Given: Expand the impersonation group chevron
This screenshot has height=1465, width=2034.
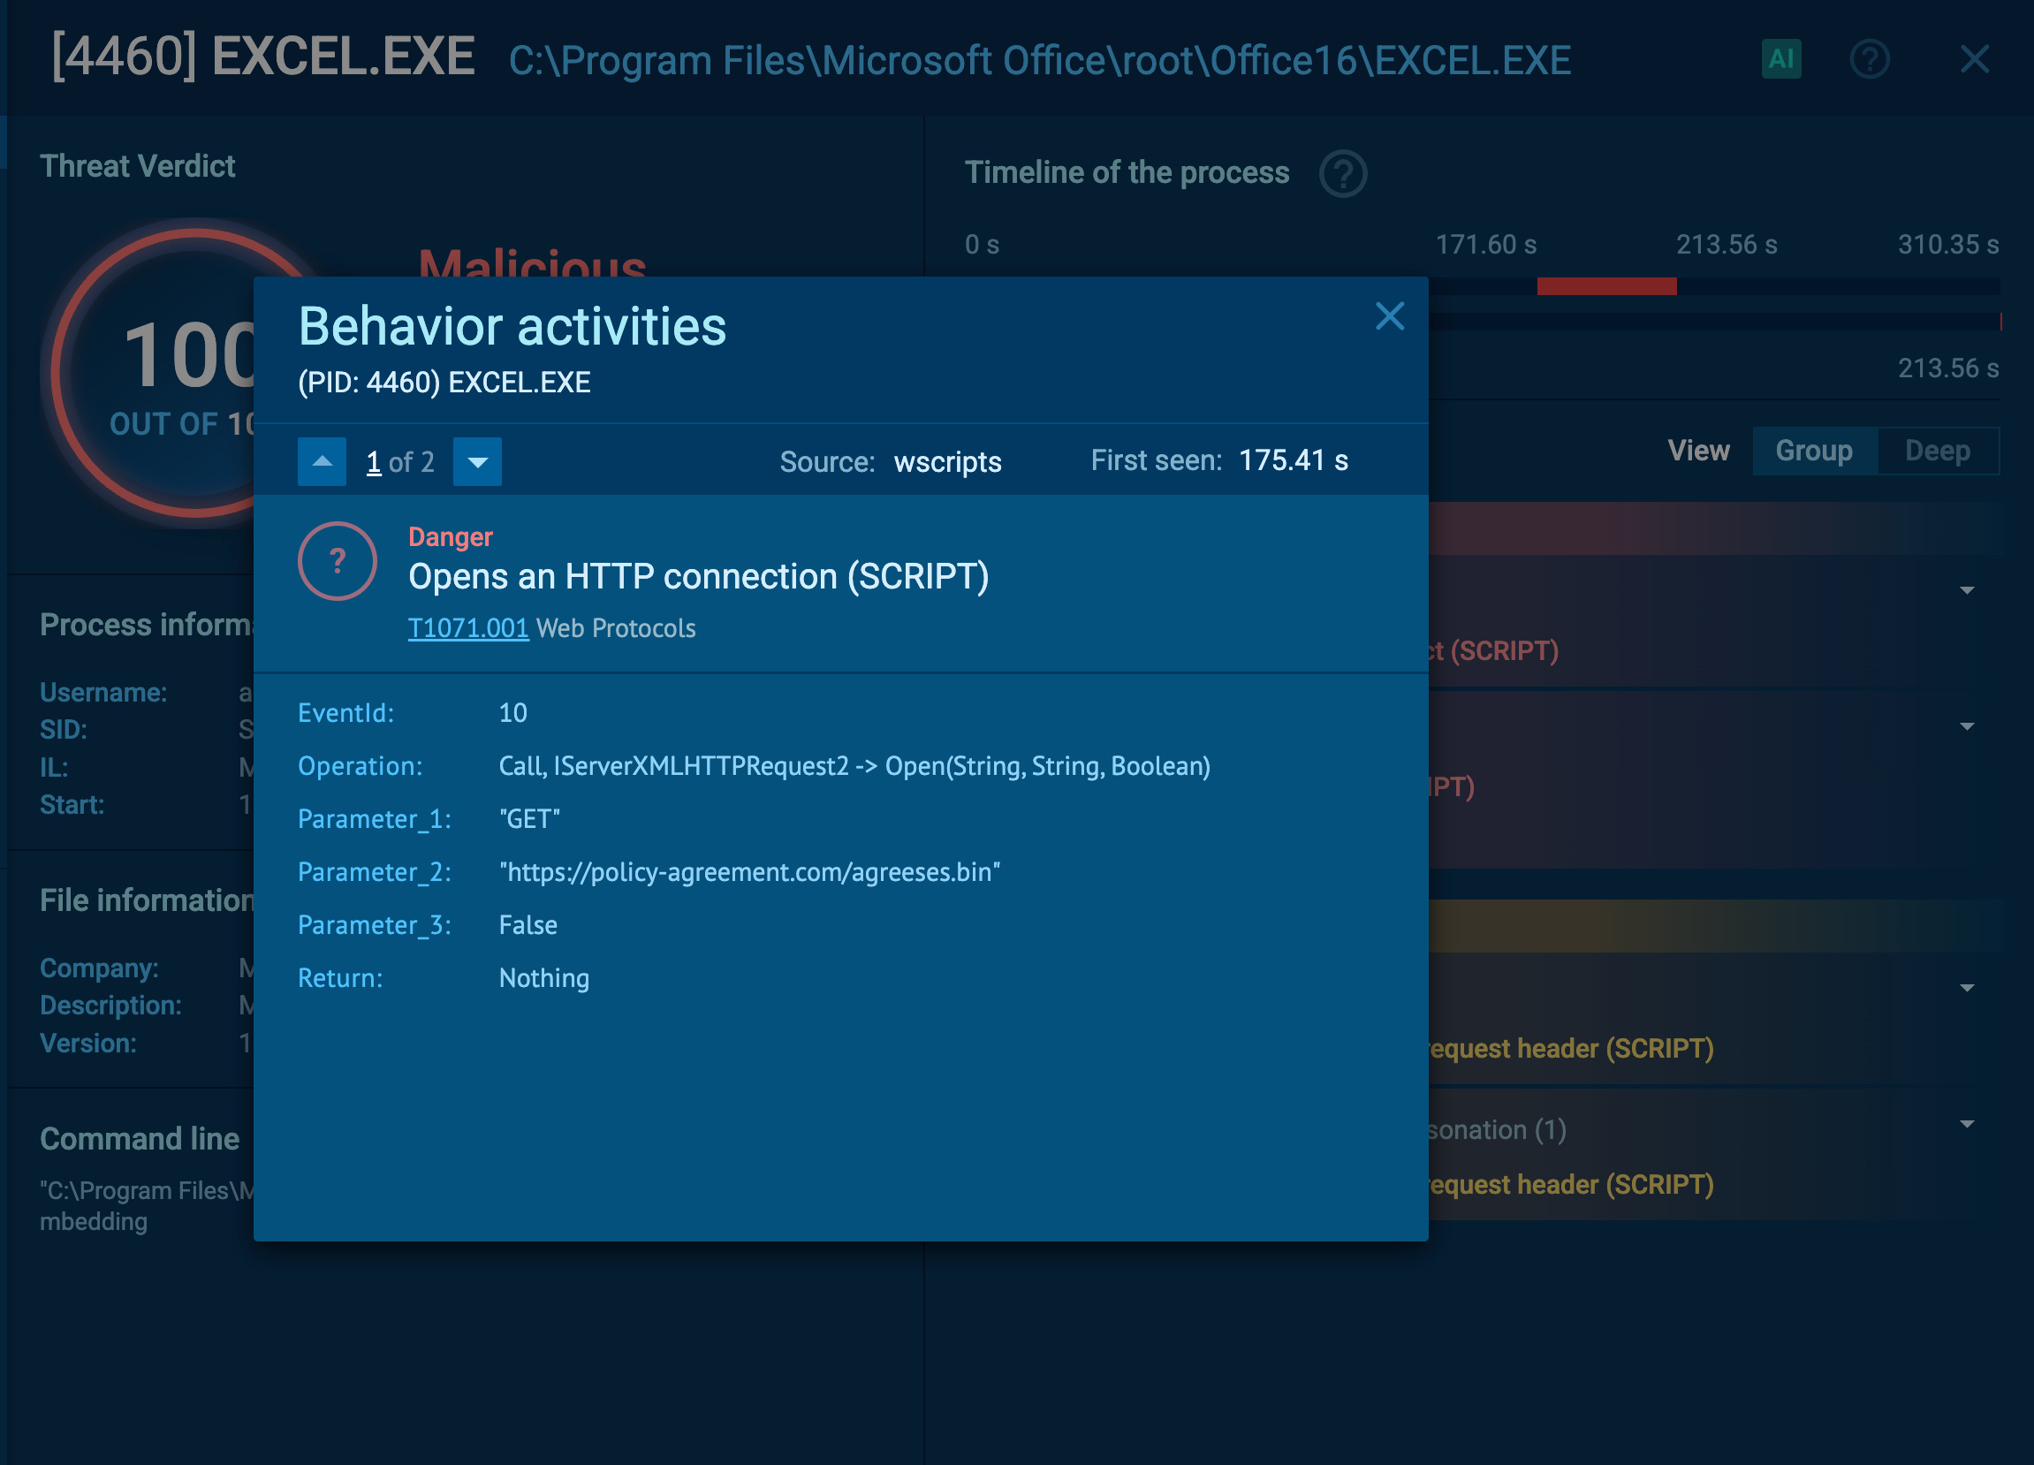Looking at the screenshot, I should click(1967, 1124).
